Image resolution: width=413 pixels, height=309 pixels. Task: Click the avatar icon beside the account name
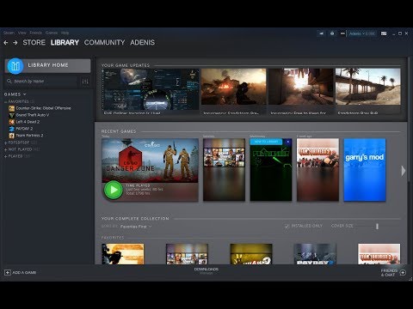pyautogui.click(x=342, y=33)
